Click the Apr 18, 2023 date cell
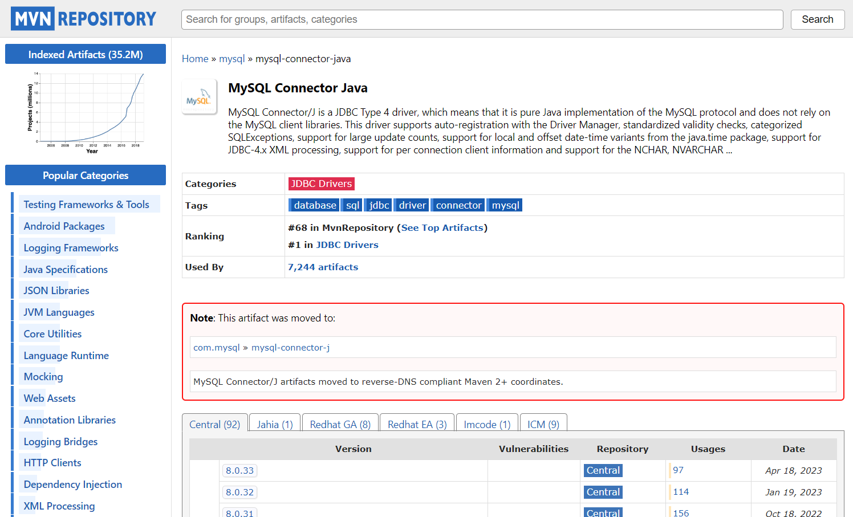The image size is (853, 517). tap(794, 471)
